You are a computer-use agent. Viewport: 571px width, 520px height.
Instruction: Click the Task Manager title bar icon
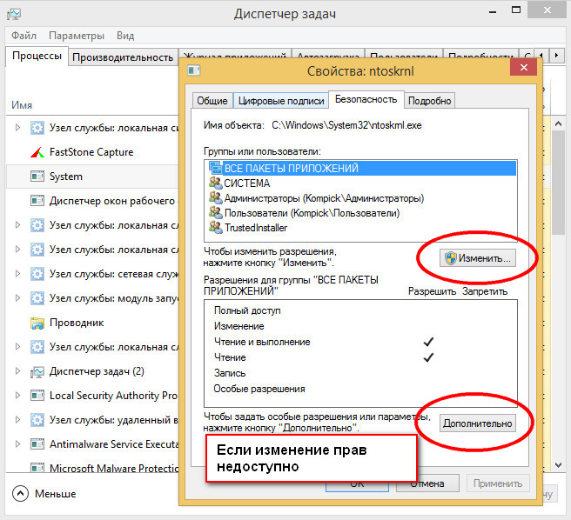click(x=14, y=14)
